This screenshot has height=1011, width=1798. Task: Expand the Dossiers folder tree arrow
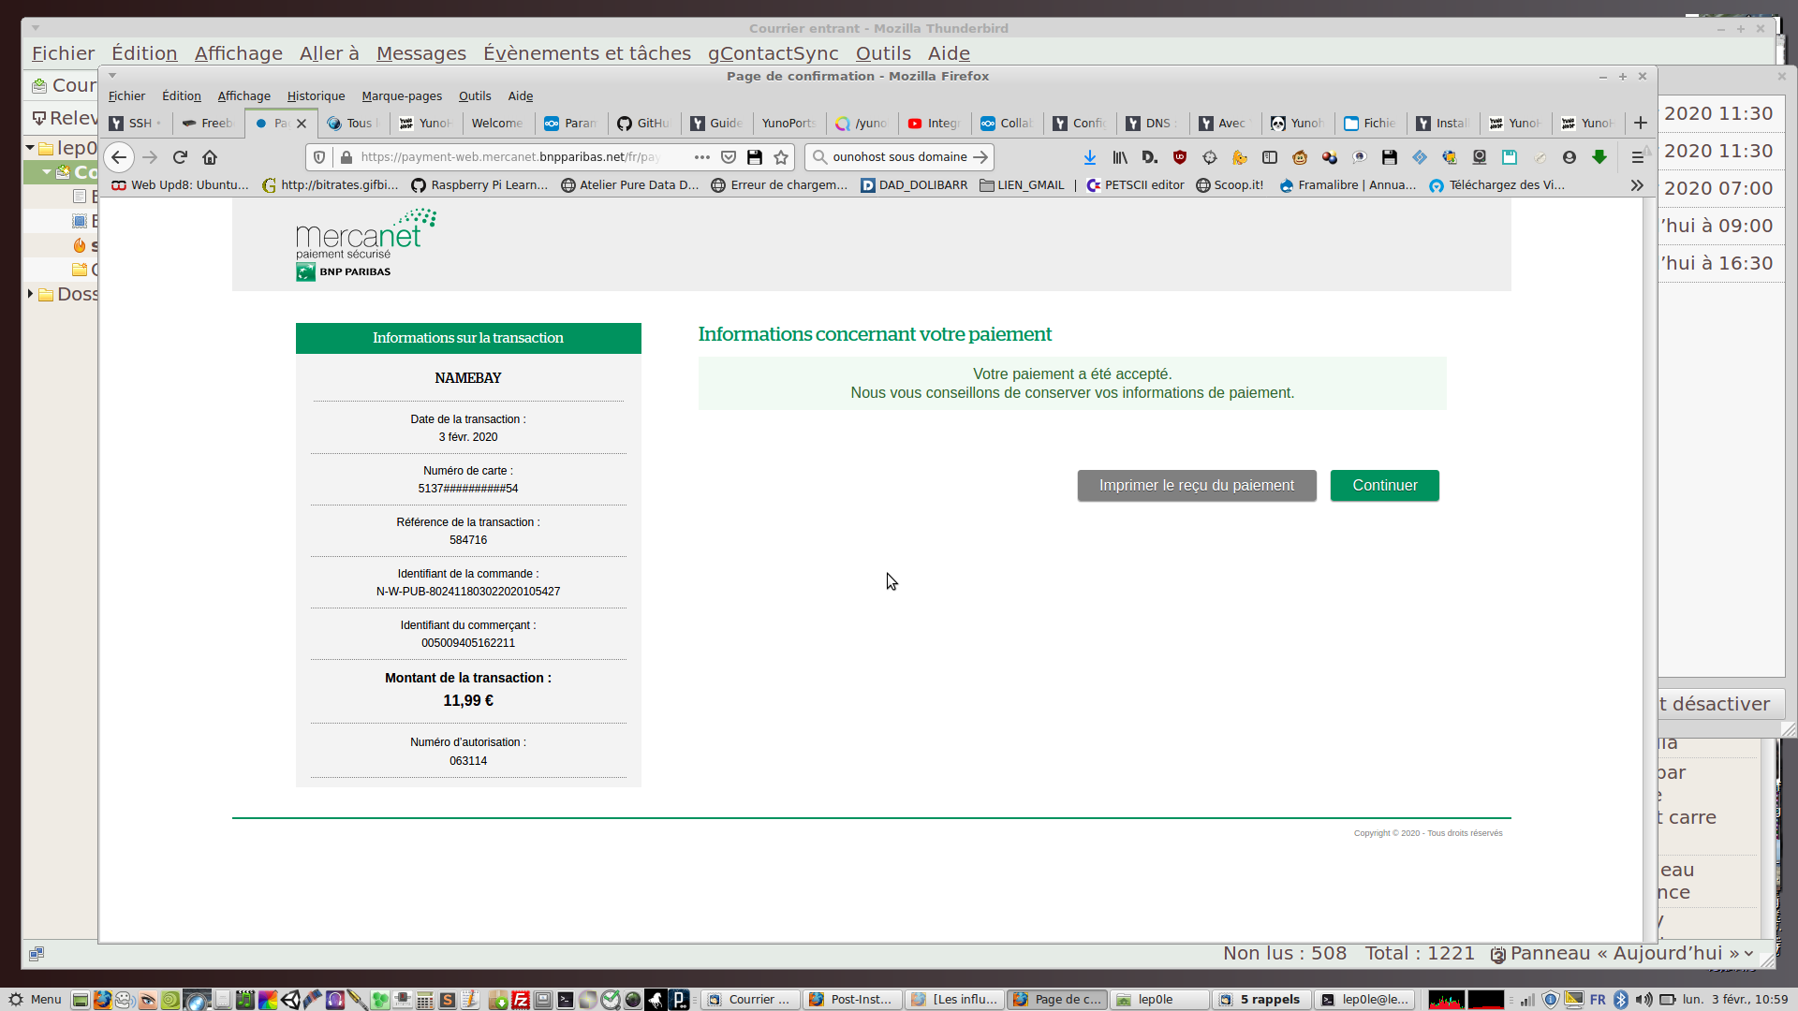point(30,294)
